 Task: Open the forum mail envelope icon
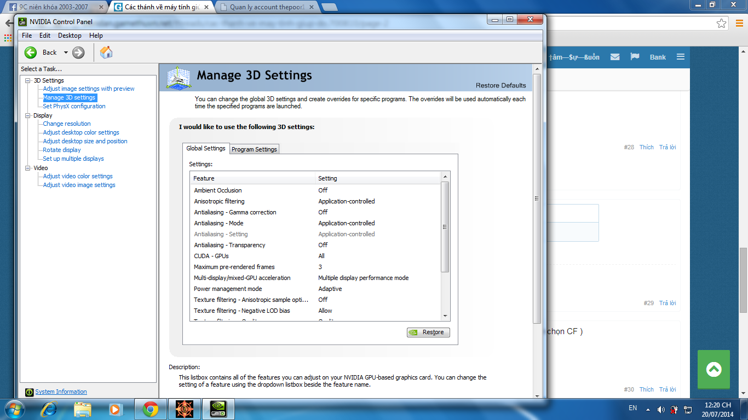(615, 57)
